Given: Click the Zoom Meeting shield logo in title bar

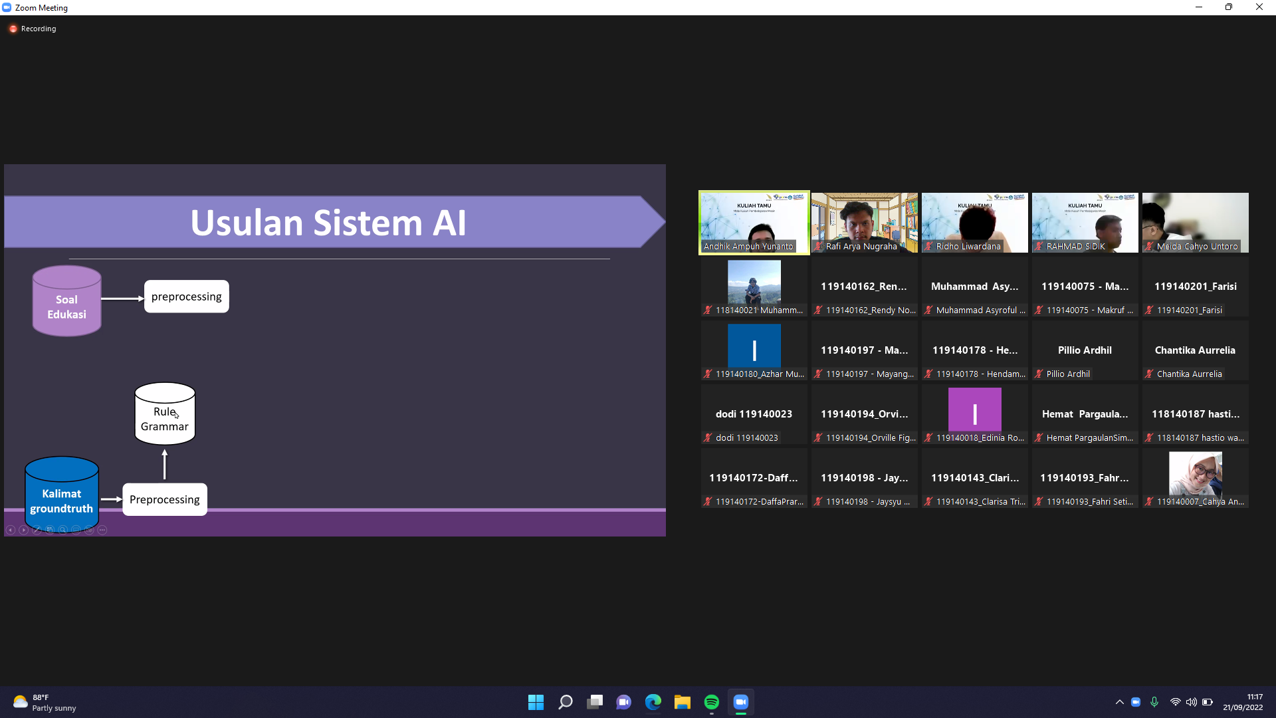Looking at the screenshot, I should pos(7,7).
